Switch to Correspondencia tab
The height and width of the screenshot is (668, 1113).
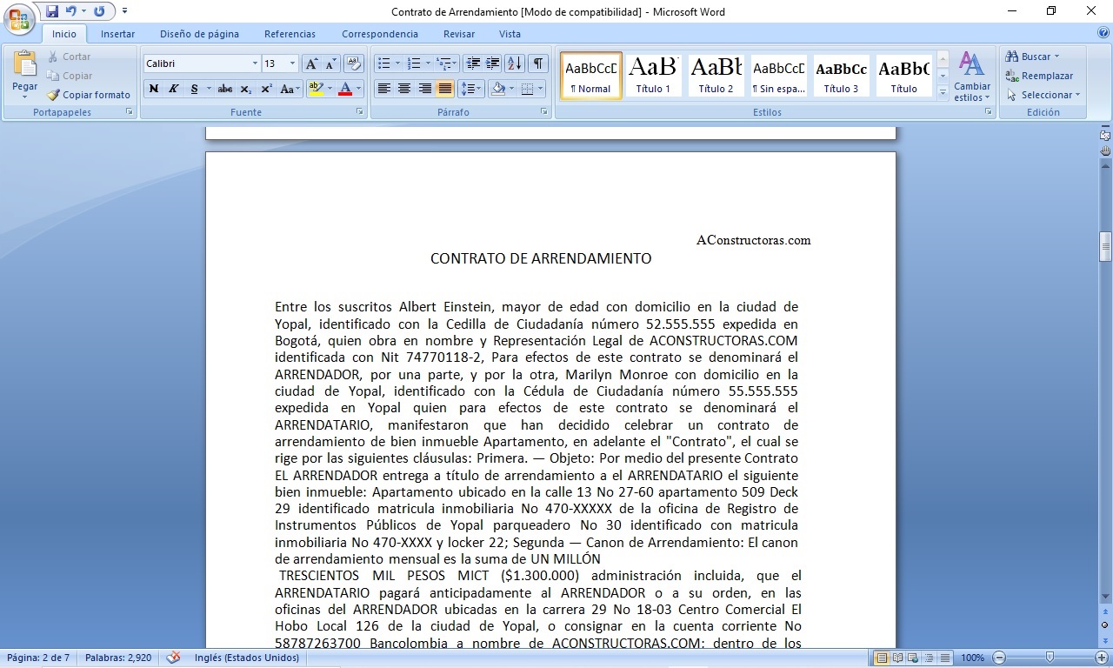point(380,34)
